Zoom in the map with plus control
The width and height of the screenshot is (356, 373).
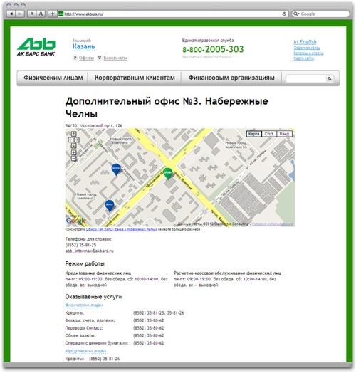tap(74, 152)
